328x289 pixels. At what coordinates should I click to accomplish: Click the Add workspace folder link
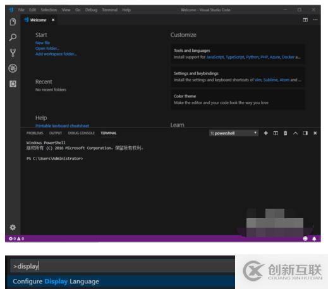[56, 54]
